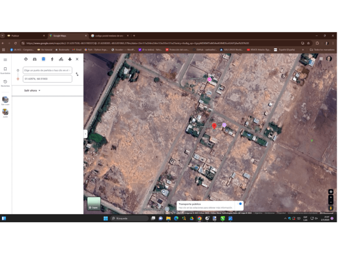Open the tab search dropdown in Chrome

coord(2,36)
